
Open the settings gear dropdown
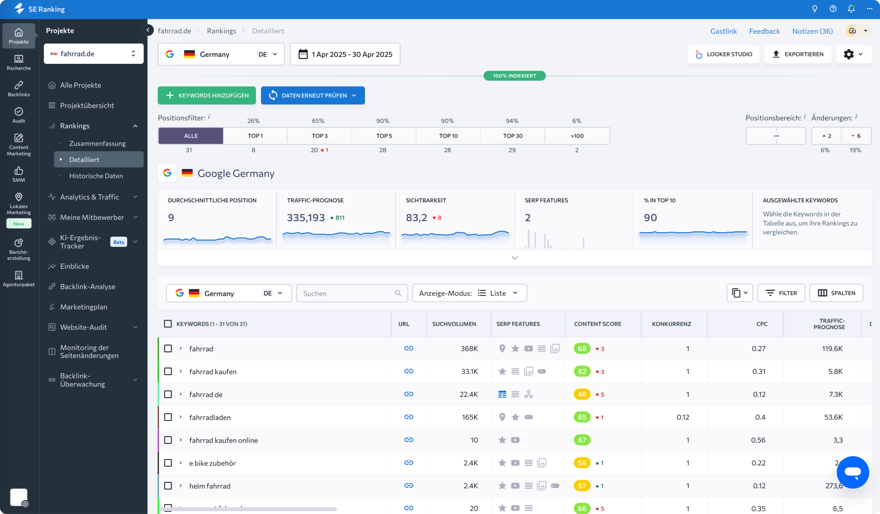[x=854, y=54]
